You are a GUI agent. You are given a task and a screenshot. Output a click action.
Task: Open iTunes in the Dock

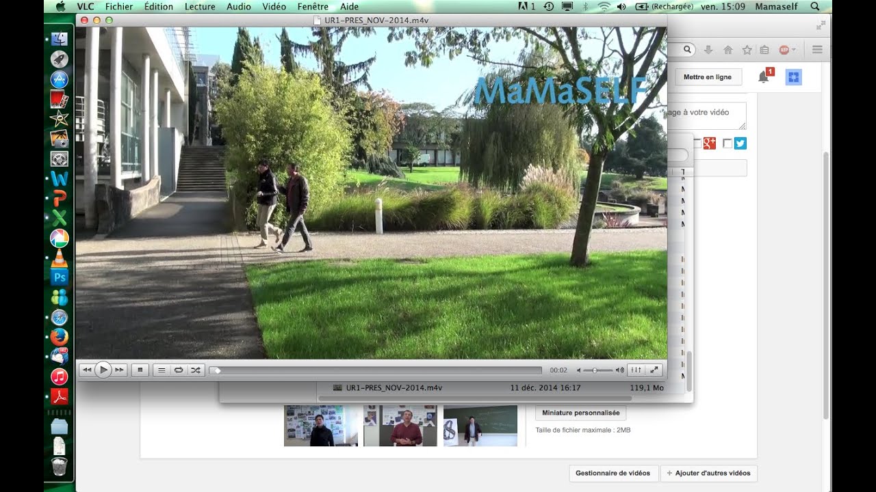tap(60, 377)
